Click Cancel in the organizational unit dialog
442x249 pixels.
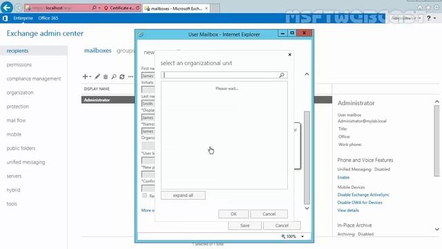pos(269,214)
